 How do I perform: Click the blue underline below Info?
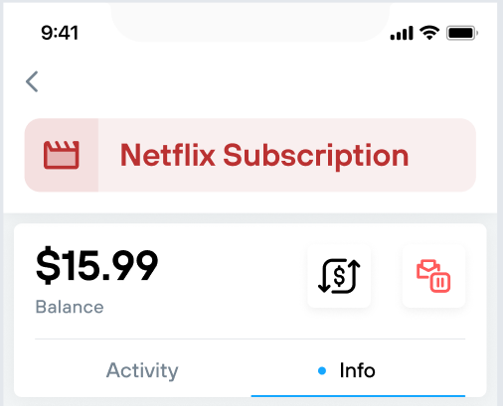(x=358, y=395)
